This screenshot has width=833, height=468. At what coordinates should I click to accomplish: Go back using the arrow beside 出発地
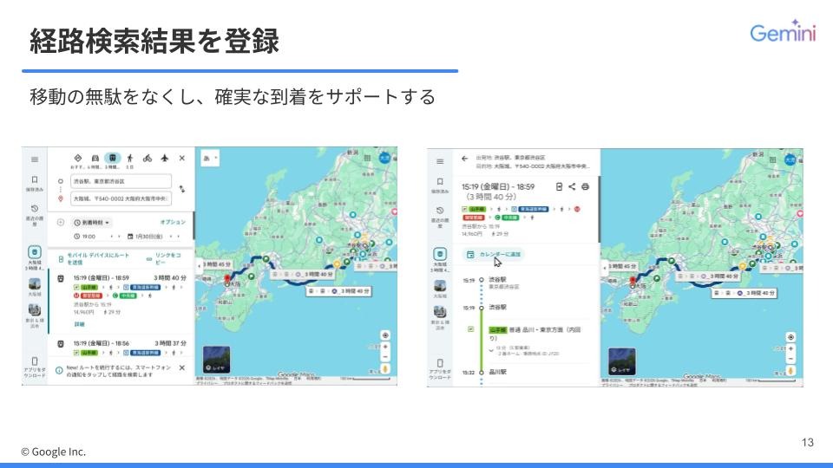[x=464, y=159]
